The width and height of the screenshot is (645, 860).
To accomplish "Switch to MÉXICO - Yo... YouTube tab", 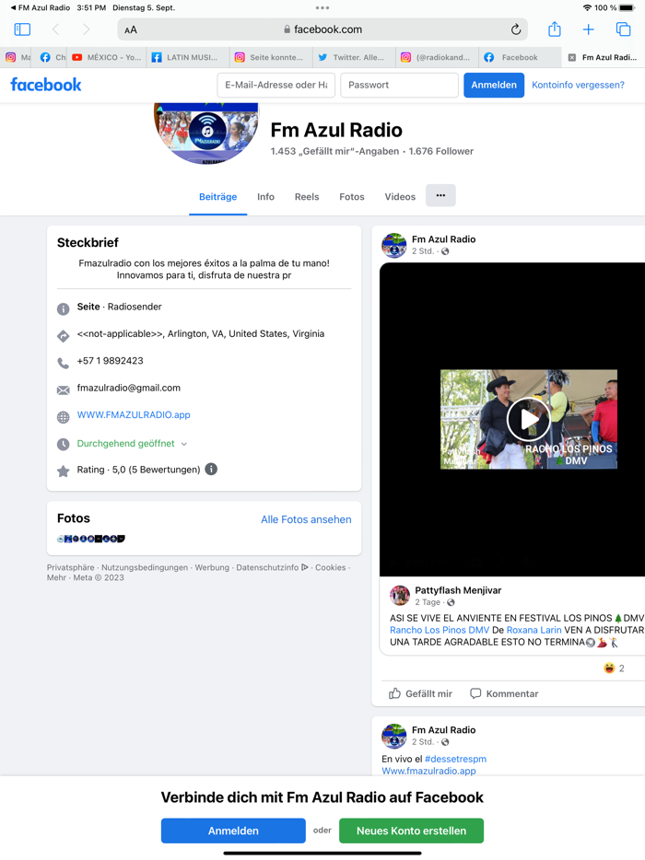I will 107,57.
